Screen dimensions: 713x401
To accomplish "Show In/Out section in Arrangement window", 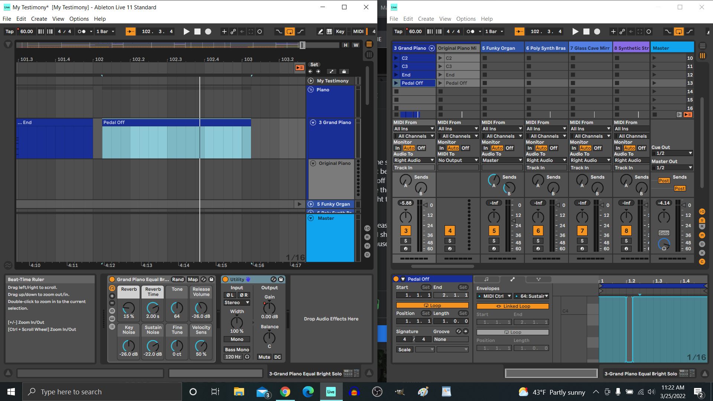I will point(367,228).
